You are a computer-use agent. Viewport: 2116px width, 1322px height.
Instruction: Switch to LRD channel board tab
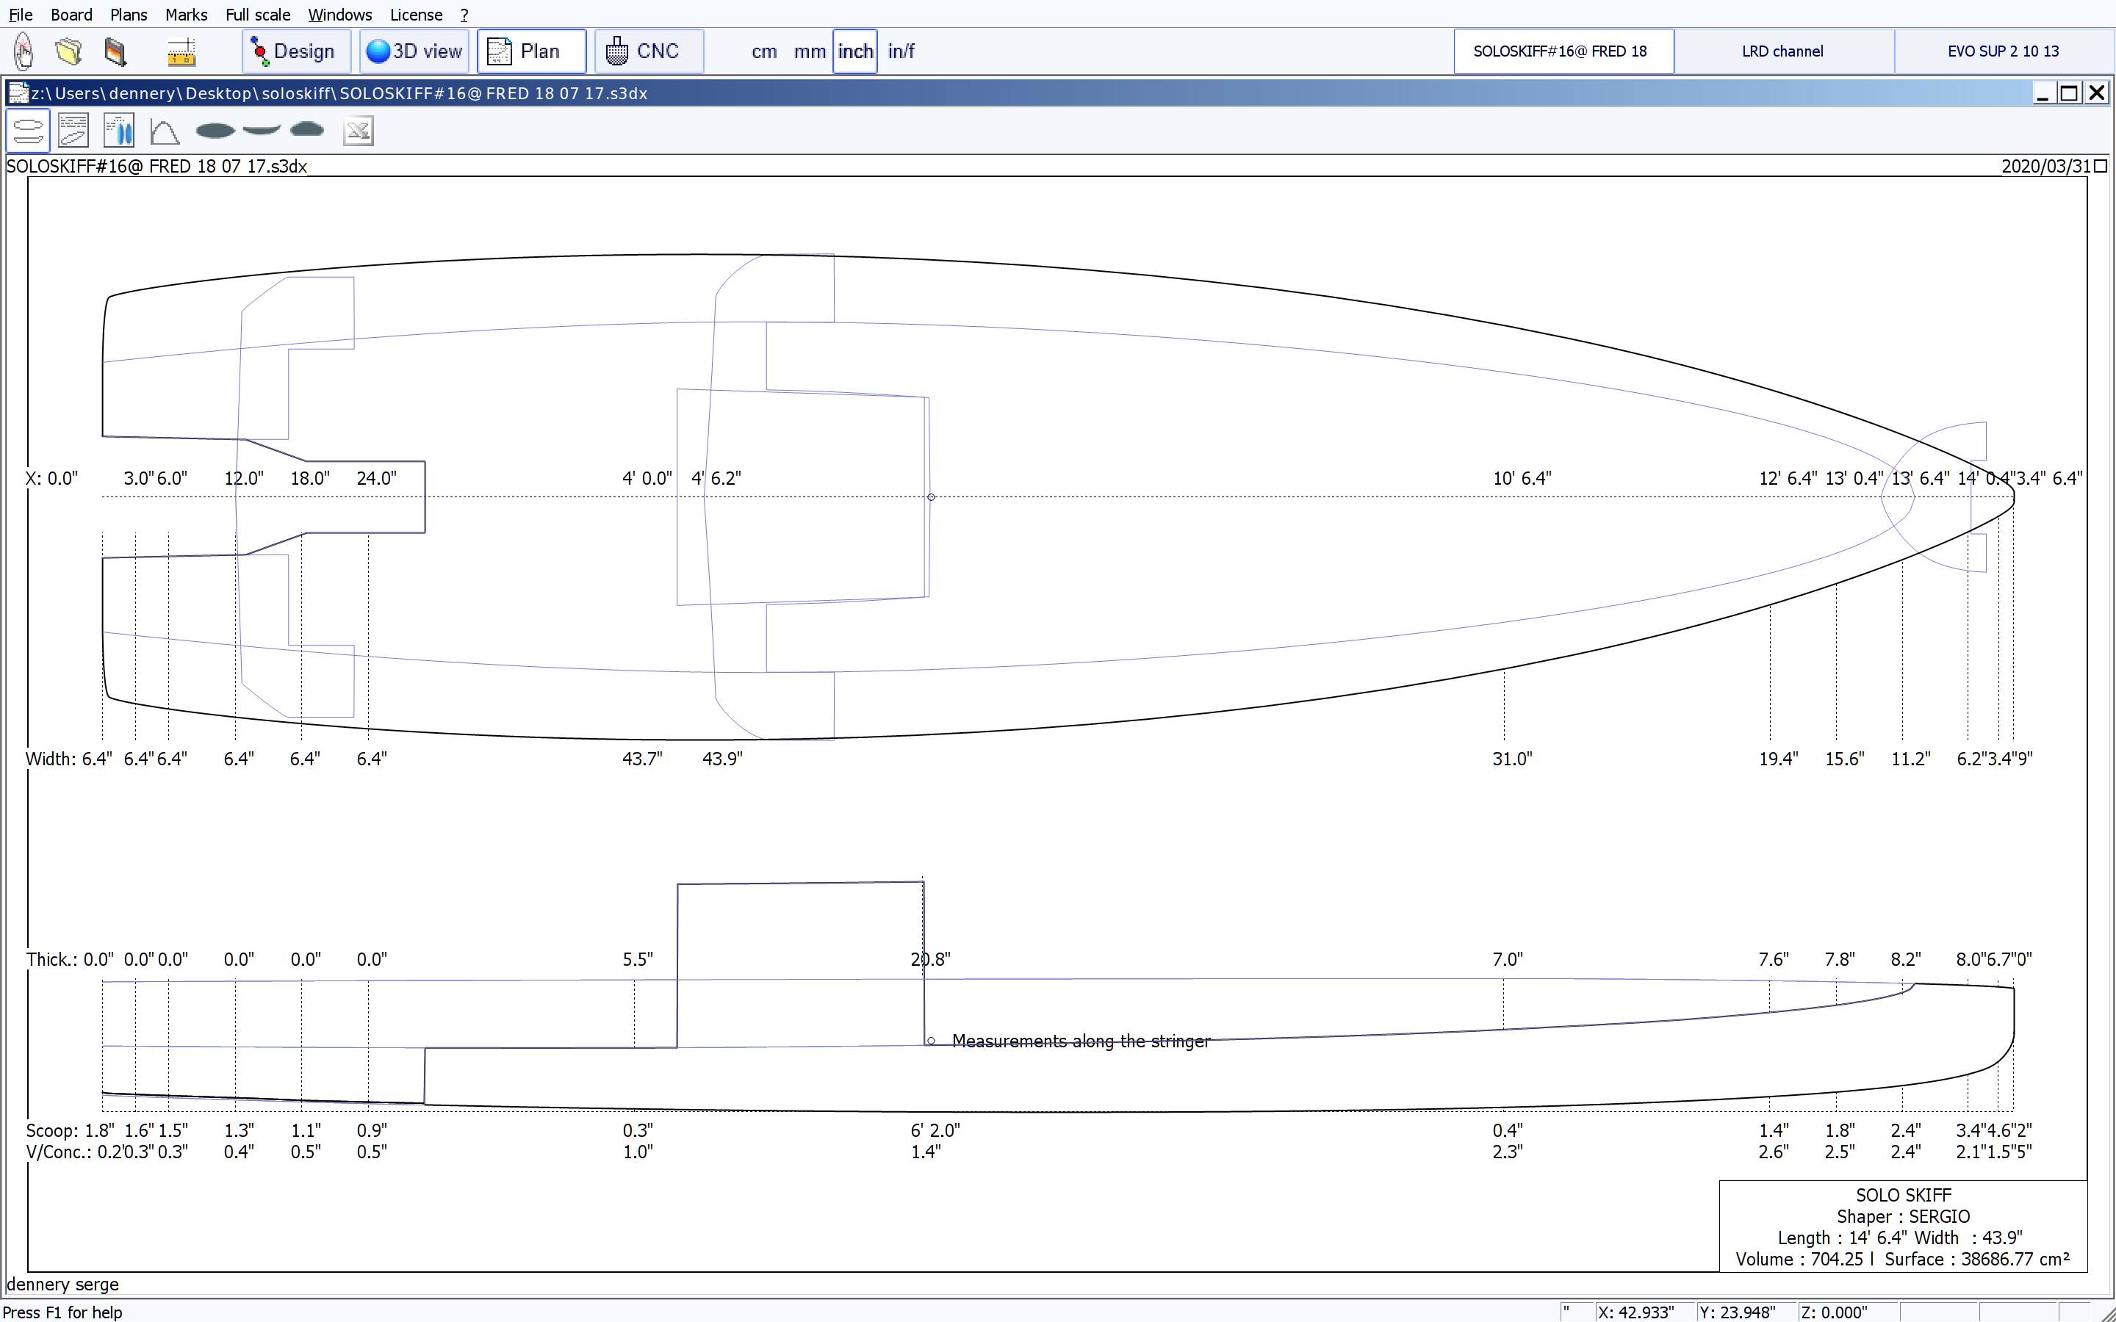pyautogui.click(x=1782, y=51)
